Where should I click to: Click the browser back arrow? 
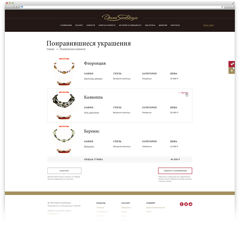tap(8, 7)
